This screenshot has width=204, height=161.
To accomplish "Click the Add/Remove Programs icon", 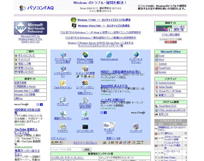I will coord(85,100).
